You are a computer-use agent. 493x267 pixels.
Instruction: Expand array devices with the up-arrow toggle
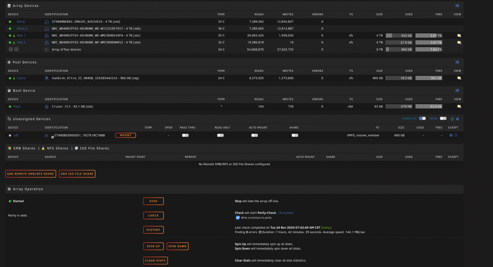pos(16,49)
